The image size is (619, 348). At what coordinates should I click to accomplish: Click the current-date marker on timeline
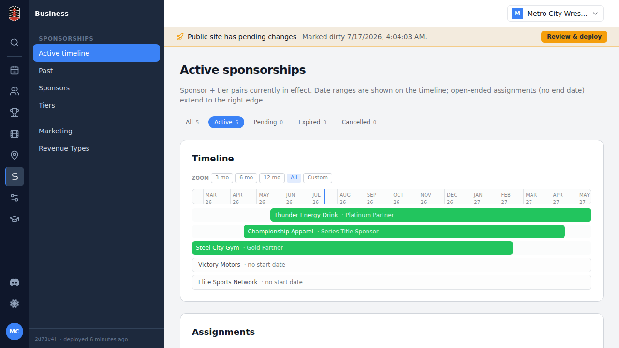coord(324,197)
